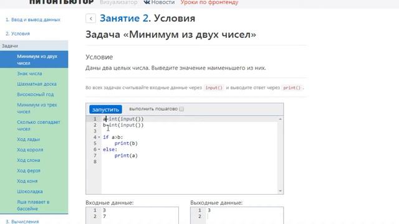
Task: Select task Шоколадка
Action: 30,191
